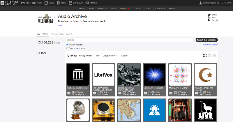Click list icon on Folksoundomy tile
Viewport: 233px width, 122px height.
click(x=120, y=93)
